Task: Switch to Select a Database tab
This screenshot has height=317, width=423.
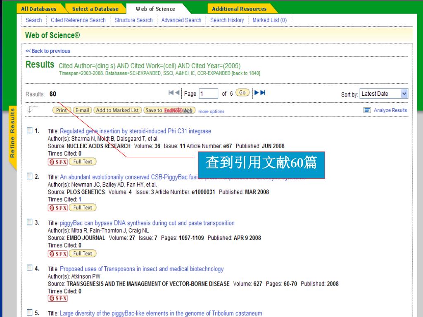Action: point(95,9)
